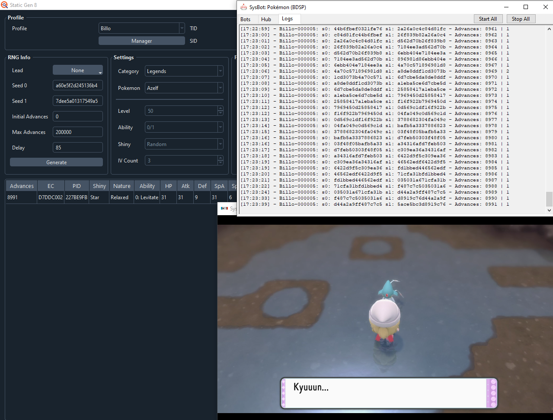Click the Atk column header
553x420 pixels.
point(185,186)
